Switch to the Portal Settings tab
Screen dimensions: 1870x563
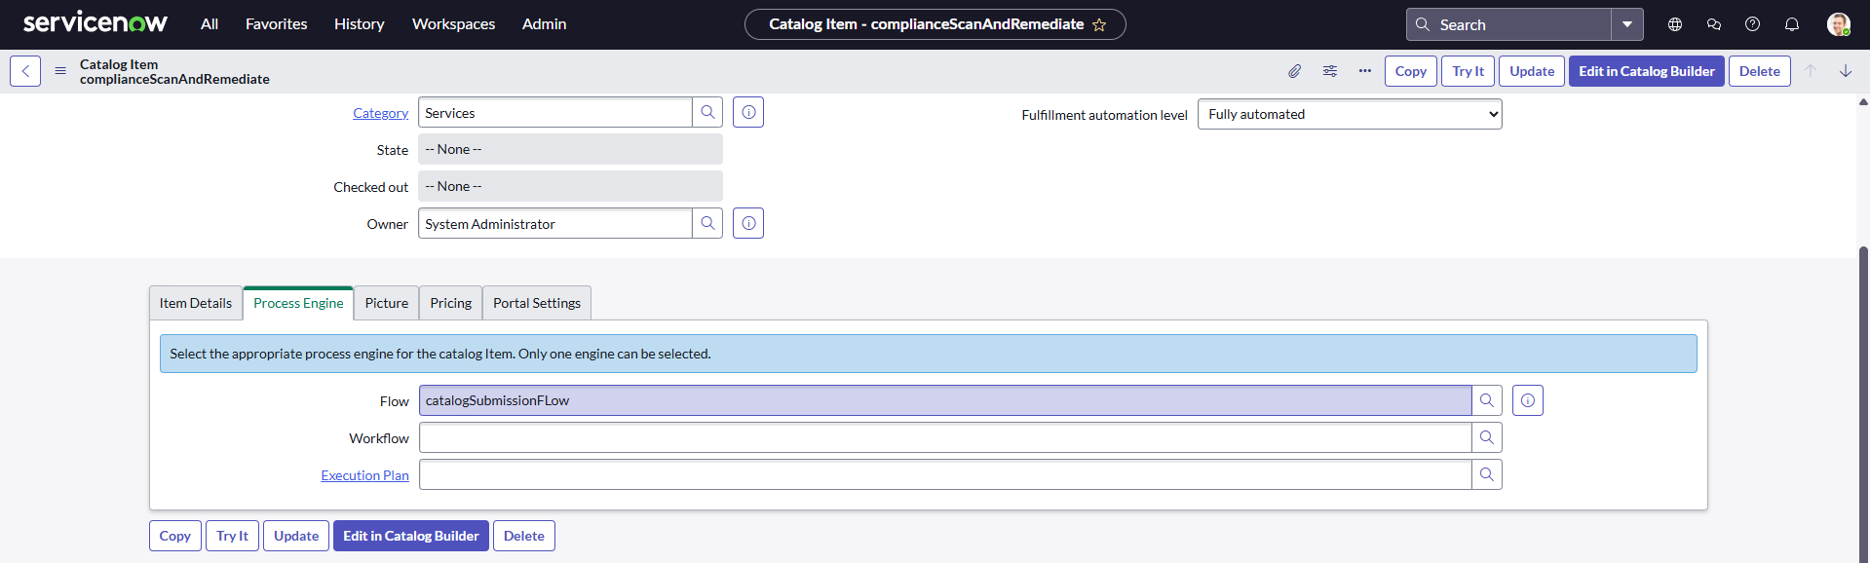(x=536, y=303)
